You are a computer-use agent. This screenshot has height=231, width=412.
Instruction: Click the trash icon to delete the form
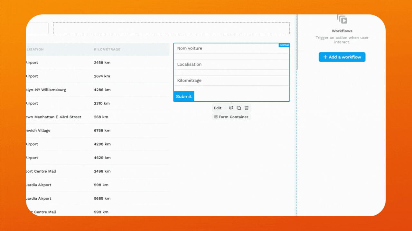246,108
